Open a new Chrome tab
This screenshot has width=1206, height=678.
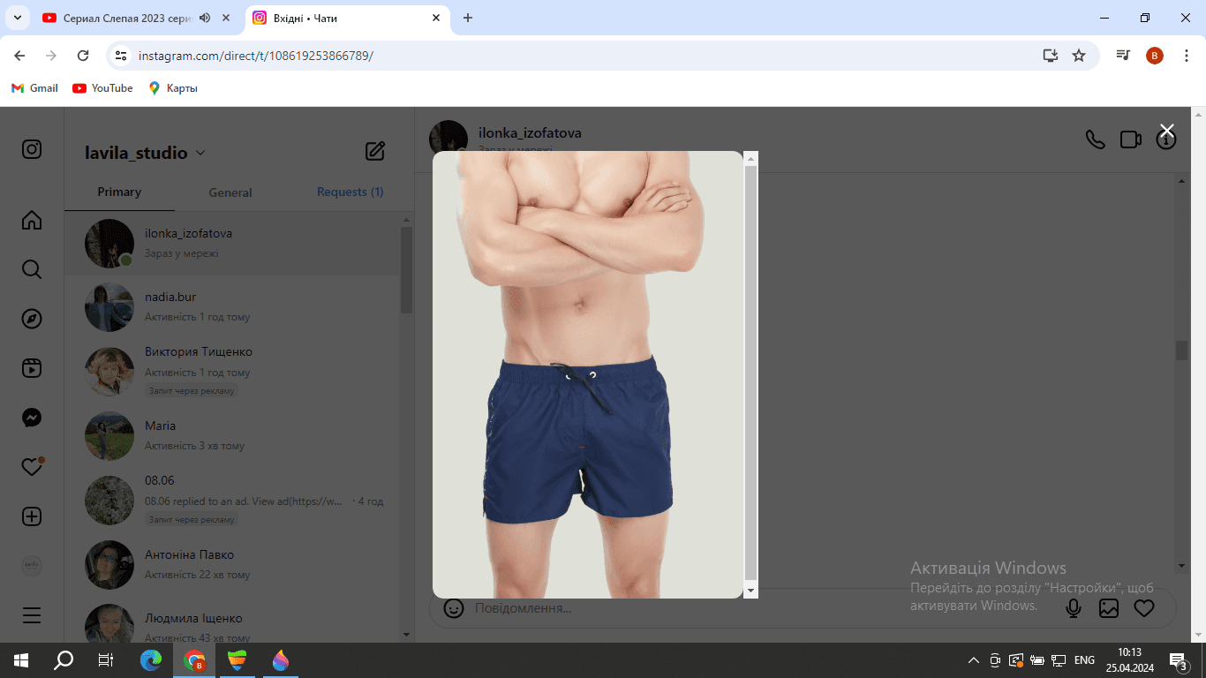(468, 18)
